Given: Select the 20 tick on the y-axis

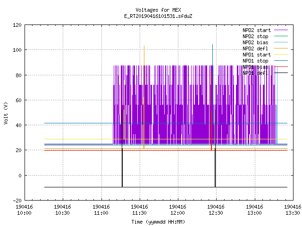Looking at the screenshot, I should (x=18, y=150).
